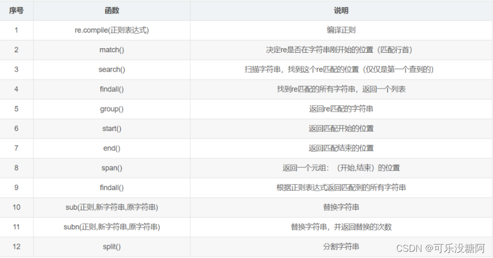Click the description 替换字符串,并返回替换的次数
This screenshot has width=493, height=258.
tap(341, 227)
